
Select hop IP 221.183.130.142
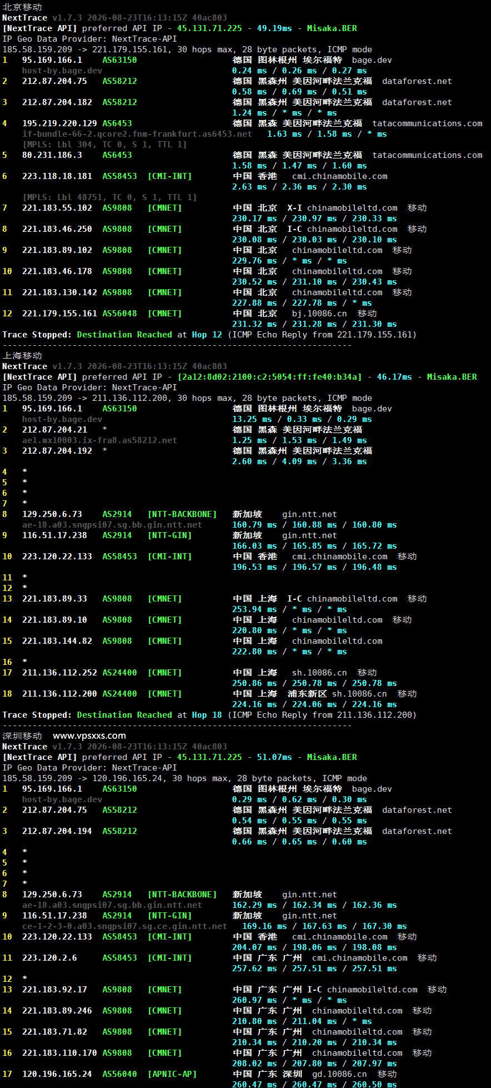(x=59, y=292)
